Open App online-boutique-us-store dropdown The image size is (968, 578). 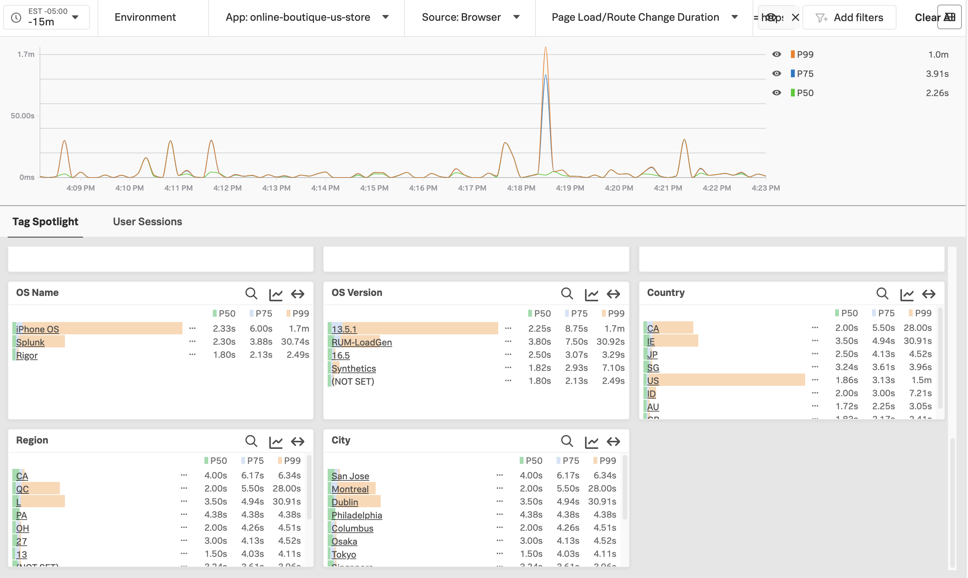tap(307, 17)
